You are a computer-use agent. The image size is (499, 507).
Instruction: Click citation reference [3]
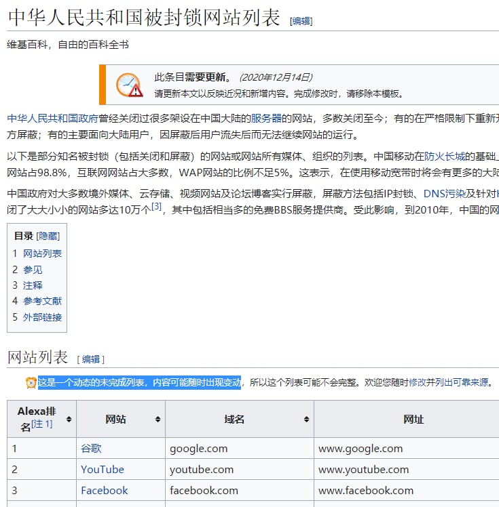click(x=156, y=206)
